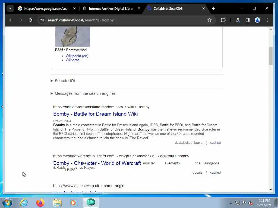Open Windows Explorer folder on taskbar
The image size is (278, 208).
tap(58, 203)
